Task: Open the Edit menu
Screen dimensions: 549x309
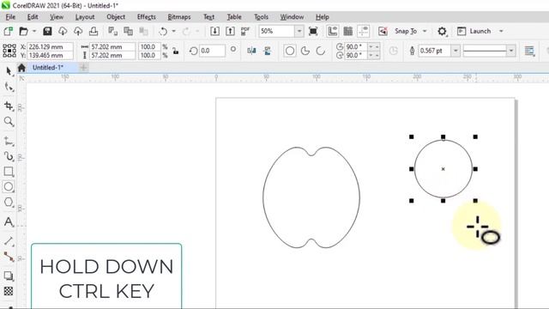Action: [33, 17]
